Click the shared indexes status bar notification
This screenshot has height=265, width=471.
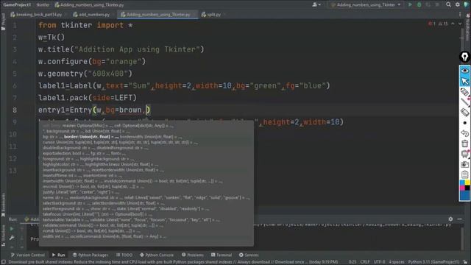173,262
